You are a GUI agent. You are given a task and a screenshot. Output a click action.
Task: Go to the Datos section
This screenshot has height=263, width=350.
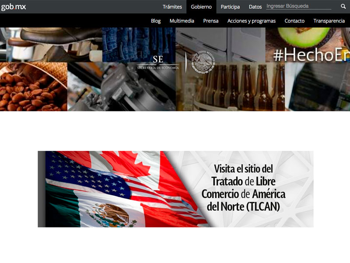click(255, 7)
